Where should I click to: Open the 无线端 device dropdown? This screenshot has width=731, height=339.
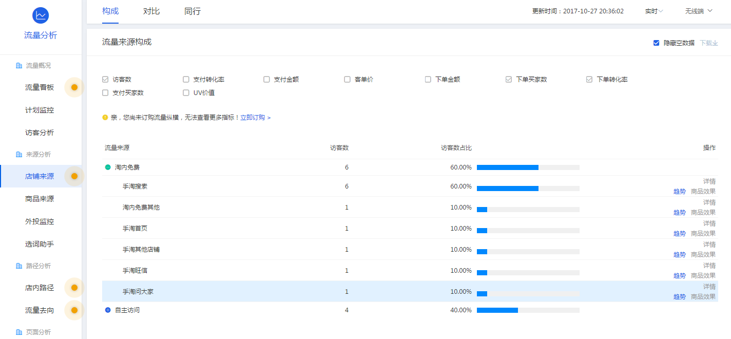(x=699, y=11)
